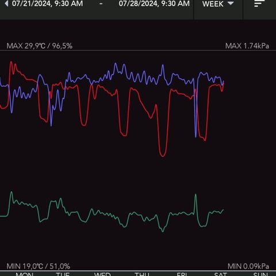The image size is (276, 276).
Task: Click the WED axis label
Action: click(x=102, y=274)
